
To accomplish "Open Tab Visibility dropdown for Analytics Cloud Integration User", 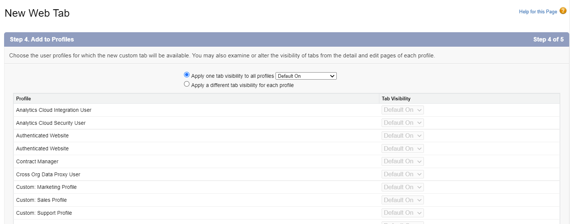I will [x=402, y=110].
